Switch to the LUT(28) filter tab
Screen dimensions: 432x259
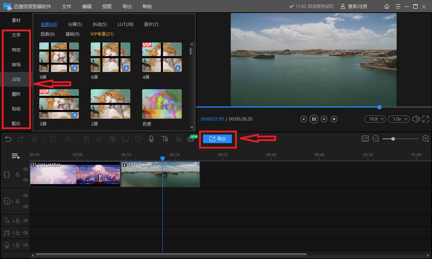[125, 24]
